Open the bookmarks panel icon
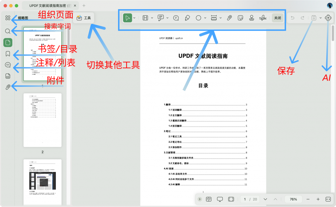336x207 pixels. pyautogui.click(x=8, y=54)
